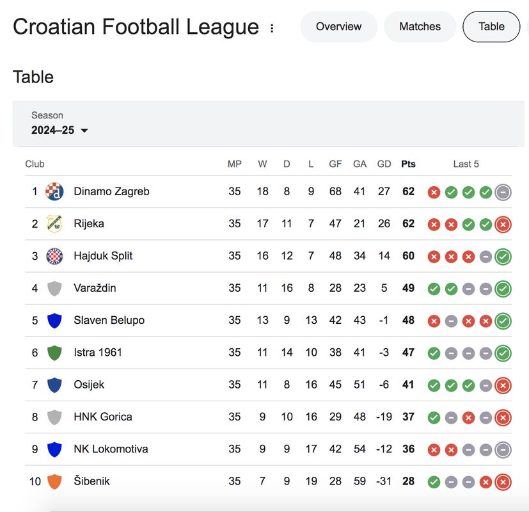Viewport: 529px width, 512px height.
Task: Select the Table tab
Action: pyautogui.click(x=491, y=26)
